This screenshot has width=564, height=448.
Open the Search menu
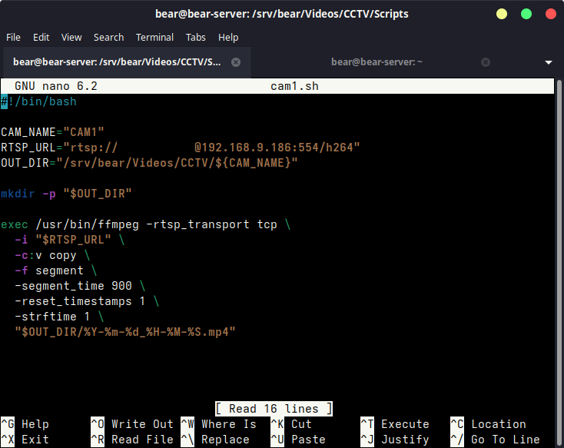pos(108,37)
